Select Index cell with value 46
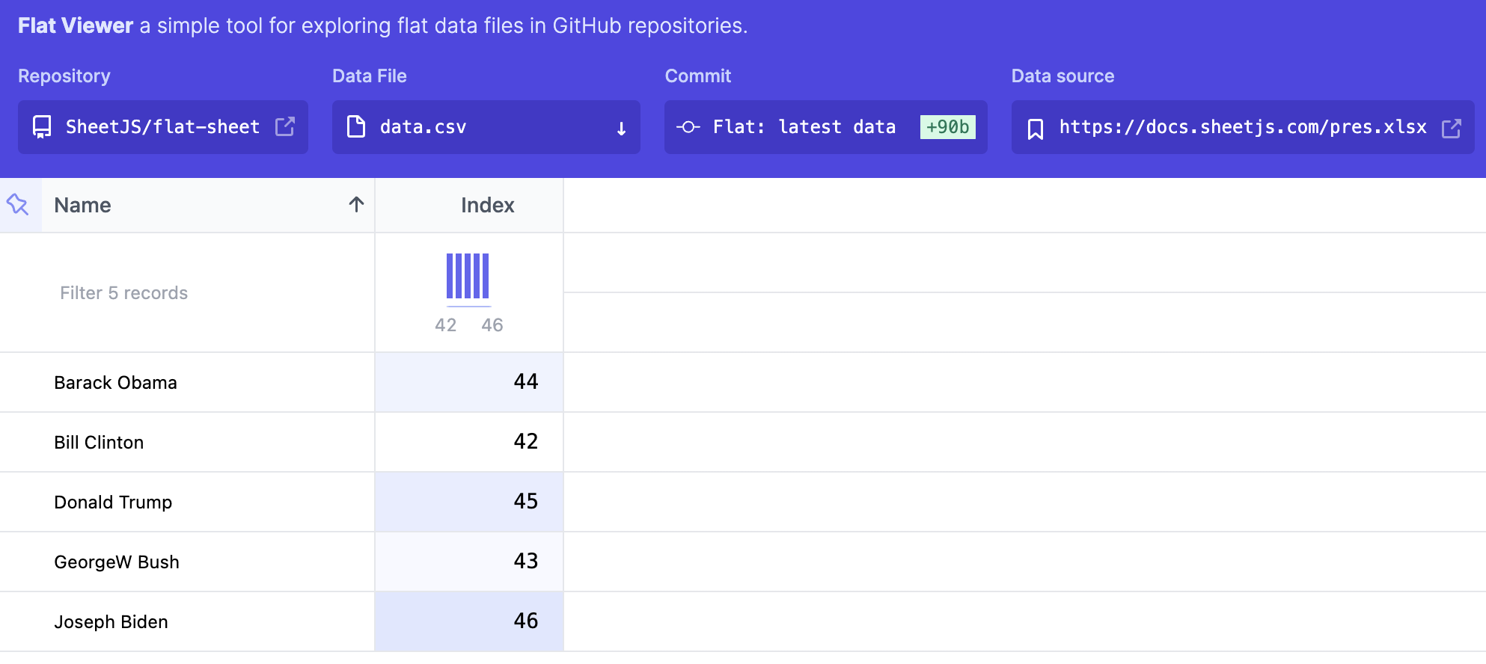The height and width of the screenshot is (664, 1486). tap(469, 621)
